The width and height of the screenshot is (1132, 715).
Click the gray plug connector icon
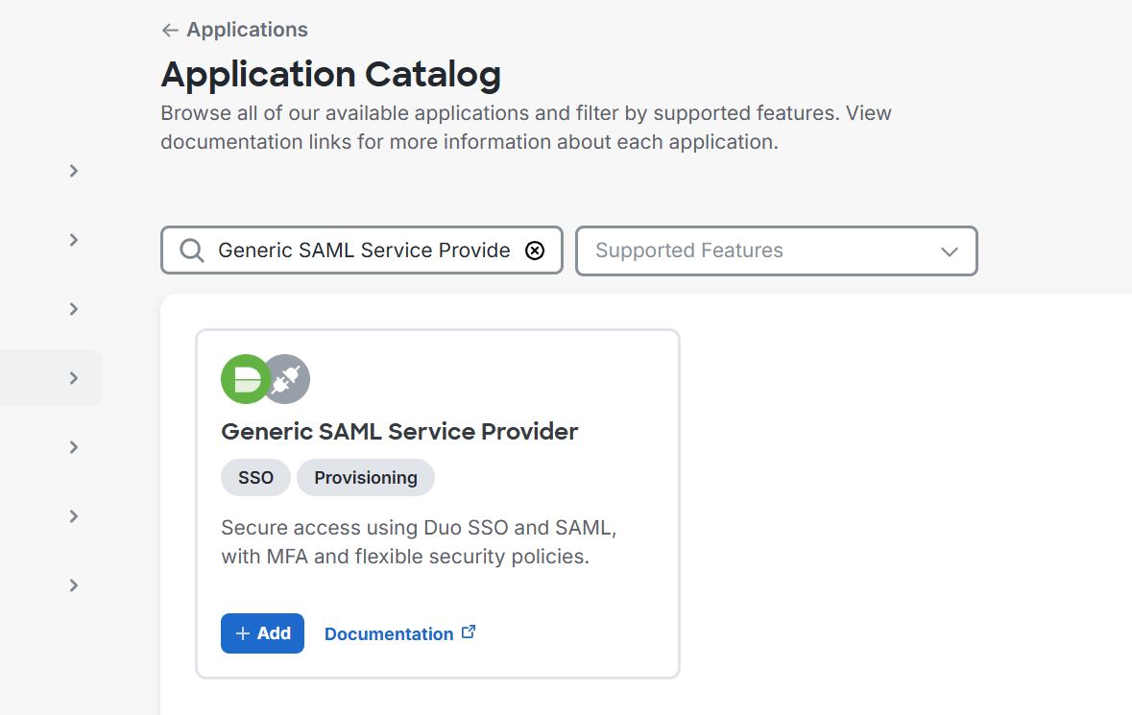tap(289, 379)
